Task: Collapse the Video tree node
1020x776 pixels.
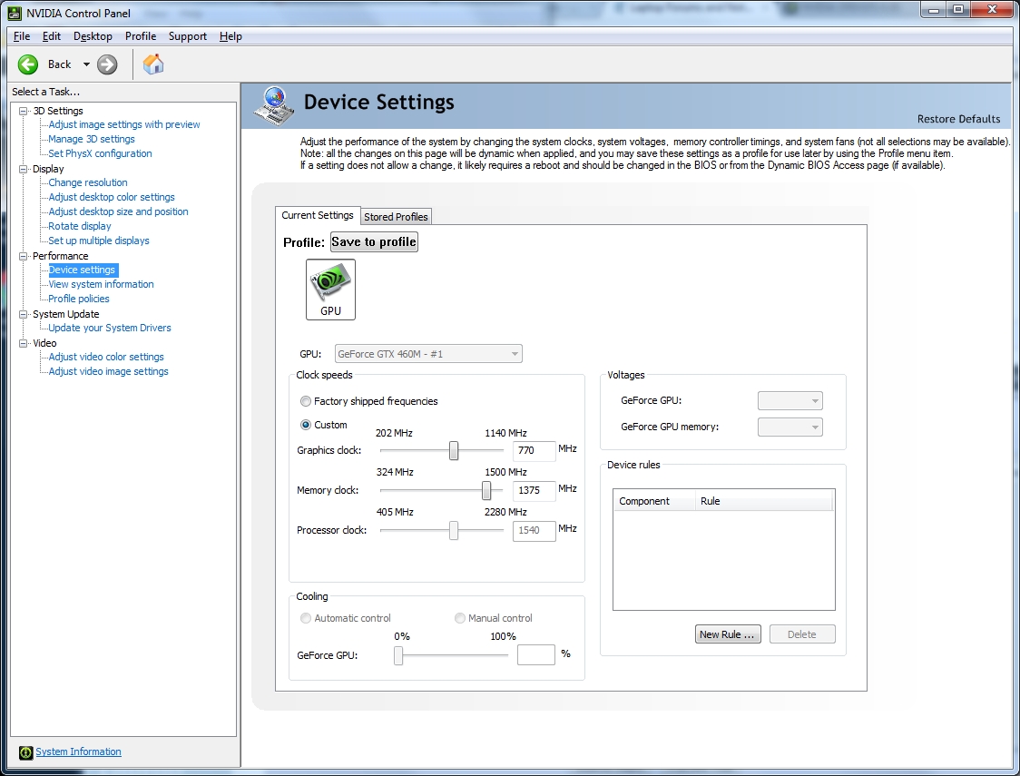Action: click(24, 343)
